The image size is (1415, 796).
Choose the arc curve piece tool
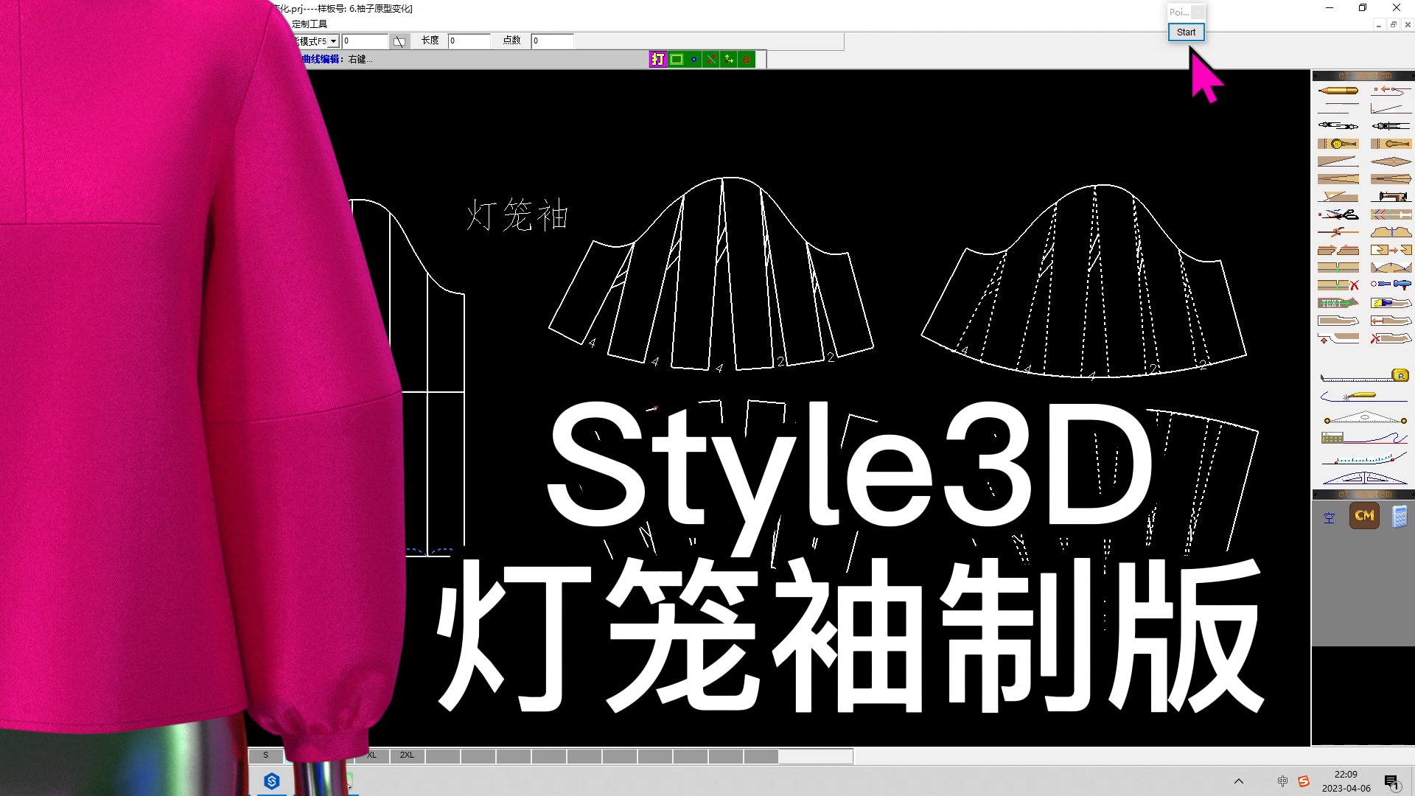click(x=1391, y=268)
